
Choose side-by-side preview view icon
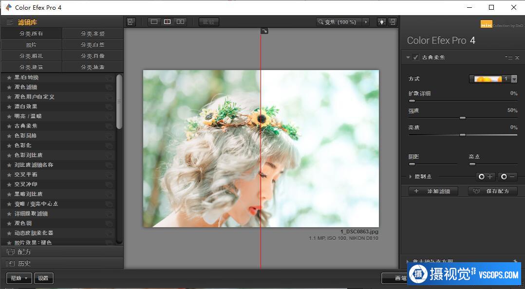coord(180,22)
